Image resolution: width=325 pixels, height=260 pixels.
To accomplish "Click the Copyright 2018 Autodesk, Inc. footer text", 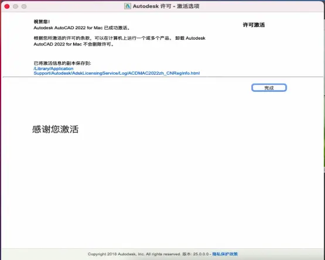I will (134, 254).
